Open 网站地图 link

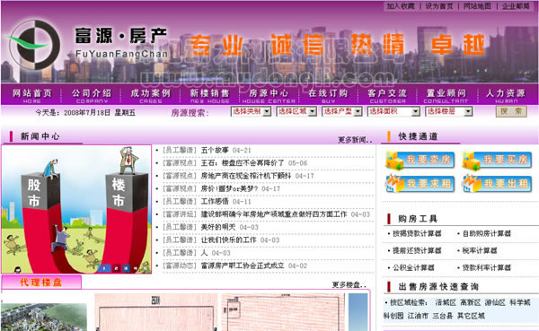click(x=477, y=6)
